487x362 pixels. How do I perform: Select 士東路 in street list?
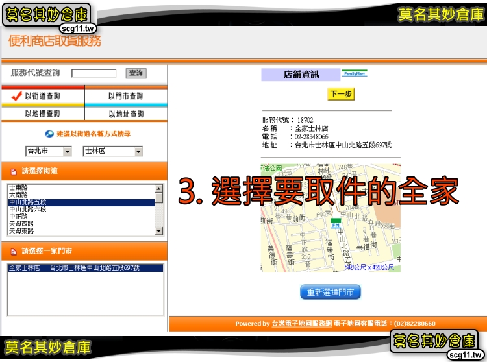[x=81, y=187]
